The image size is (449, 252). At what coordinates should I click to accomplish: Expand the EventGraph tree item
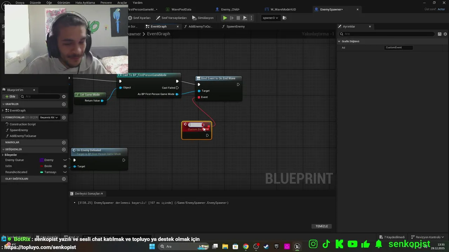(3, 111)
